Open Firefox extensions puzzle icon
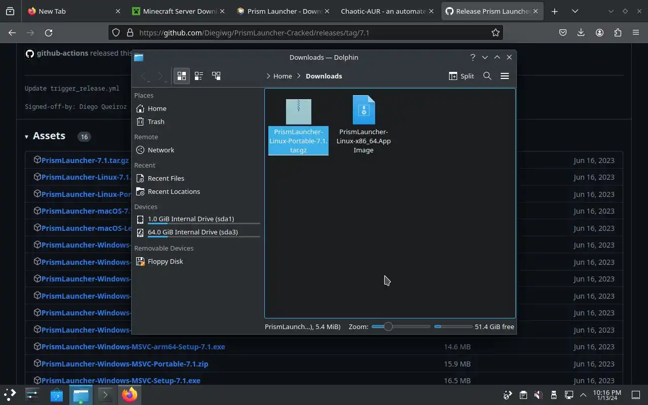Image resolution: width=648 pixels, height=405 pixels. pos(618,32)
